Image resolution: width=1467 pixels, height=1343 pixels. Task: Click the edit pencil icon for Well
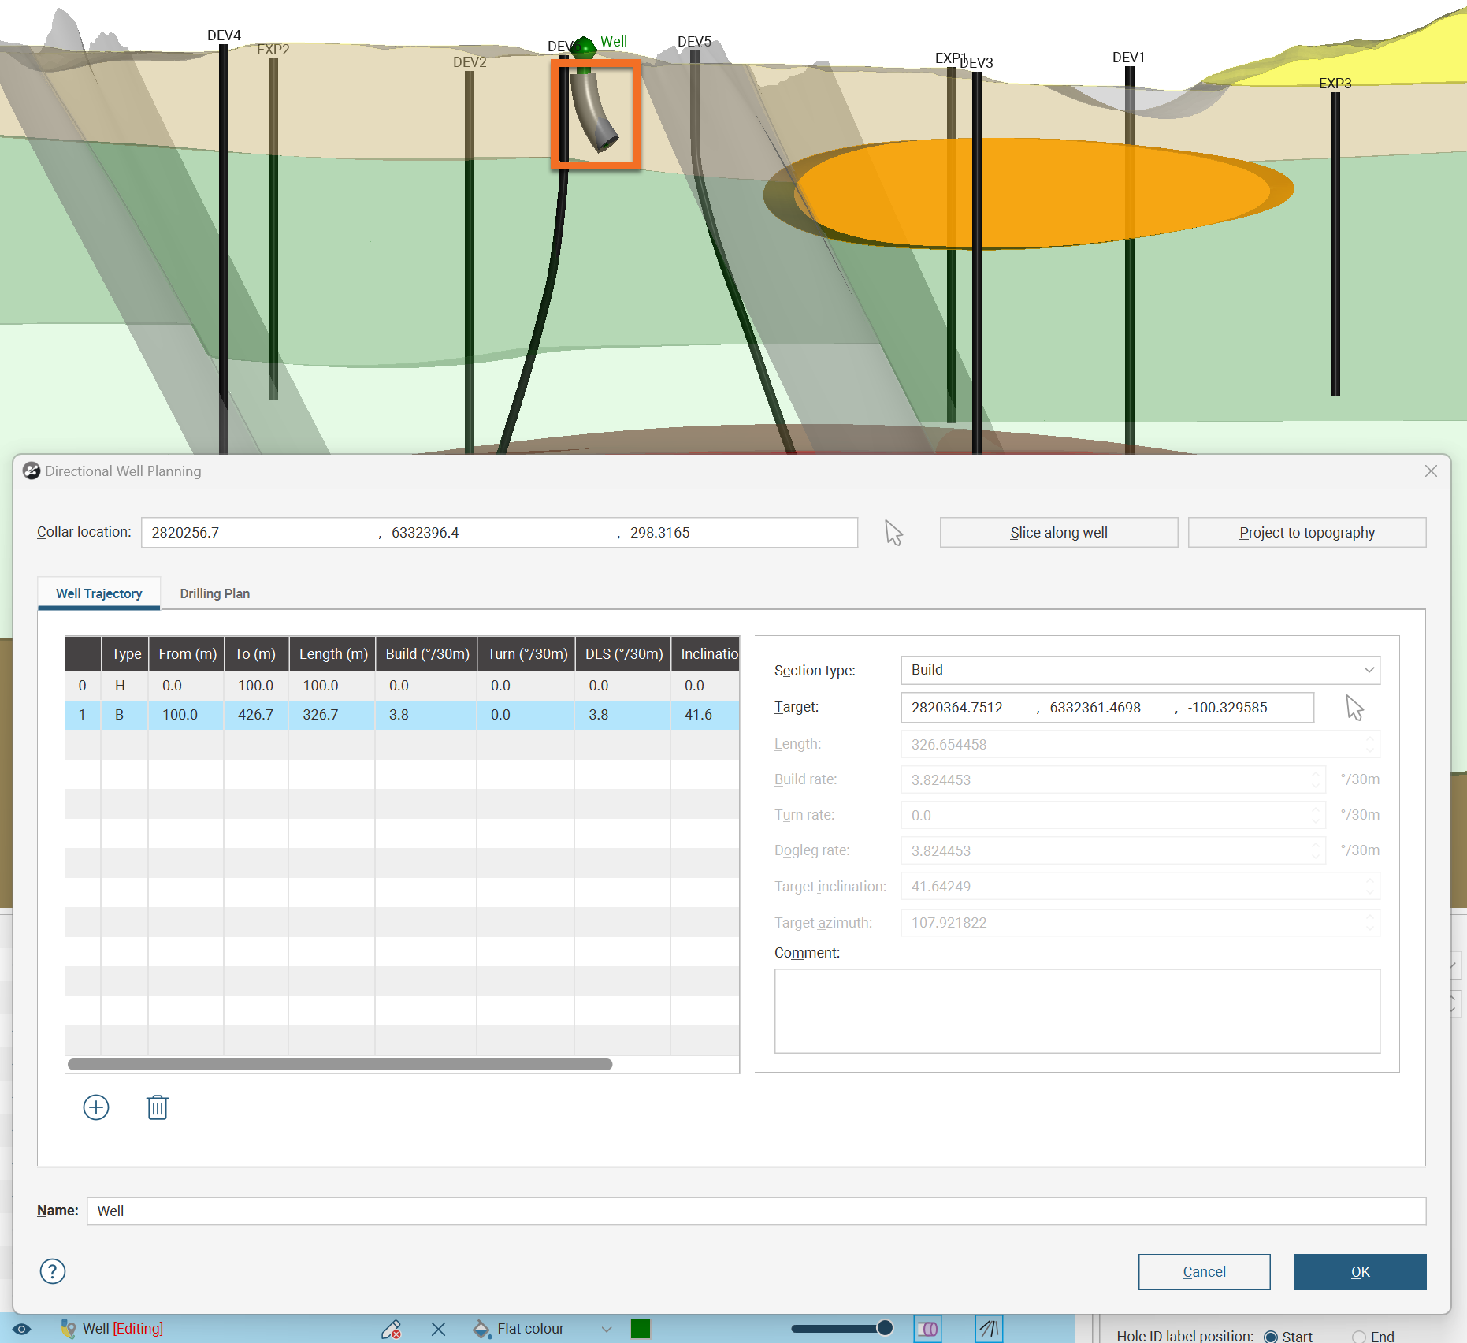tap(391, 1329)
